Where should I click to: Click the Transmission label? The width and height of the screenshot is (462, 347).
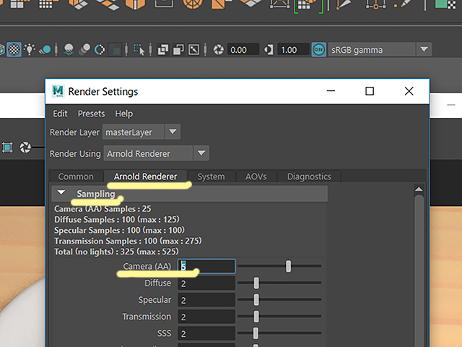pyautogui.click(x=147, y=317)
